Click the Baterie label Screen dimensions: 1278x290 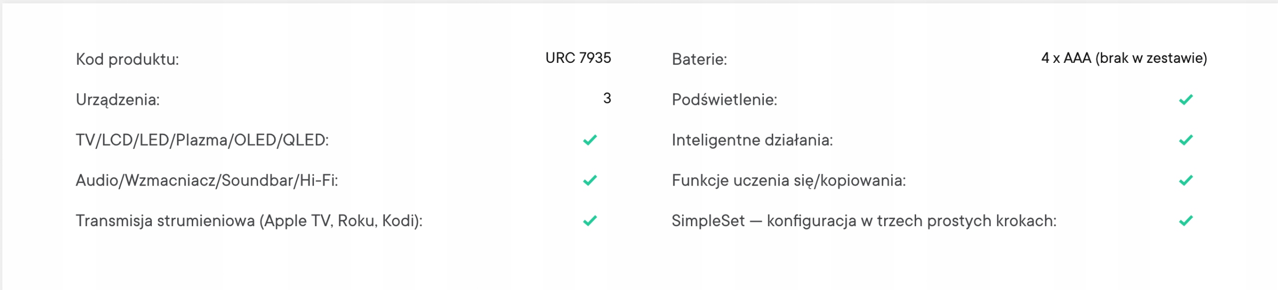click(x=699, y=59)
